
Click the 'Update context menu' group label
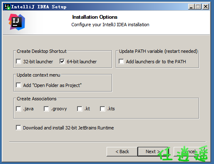click(x=38, y=75)
